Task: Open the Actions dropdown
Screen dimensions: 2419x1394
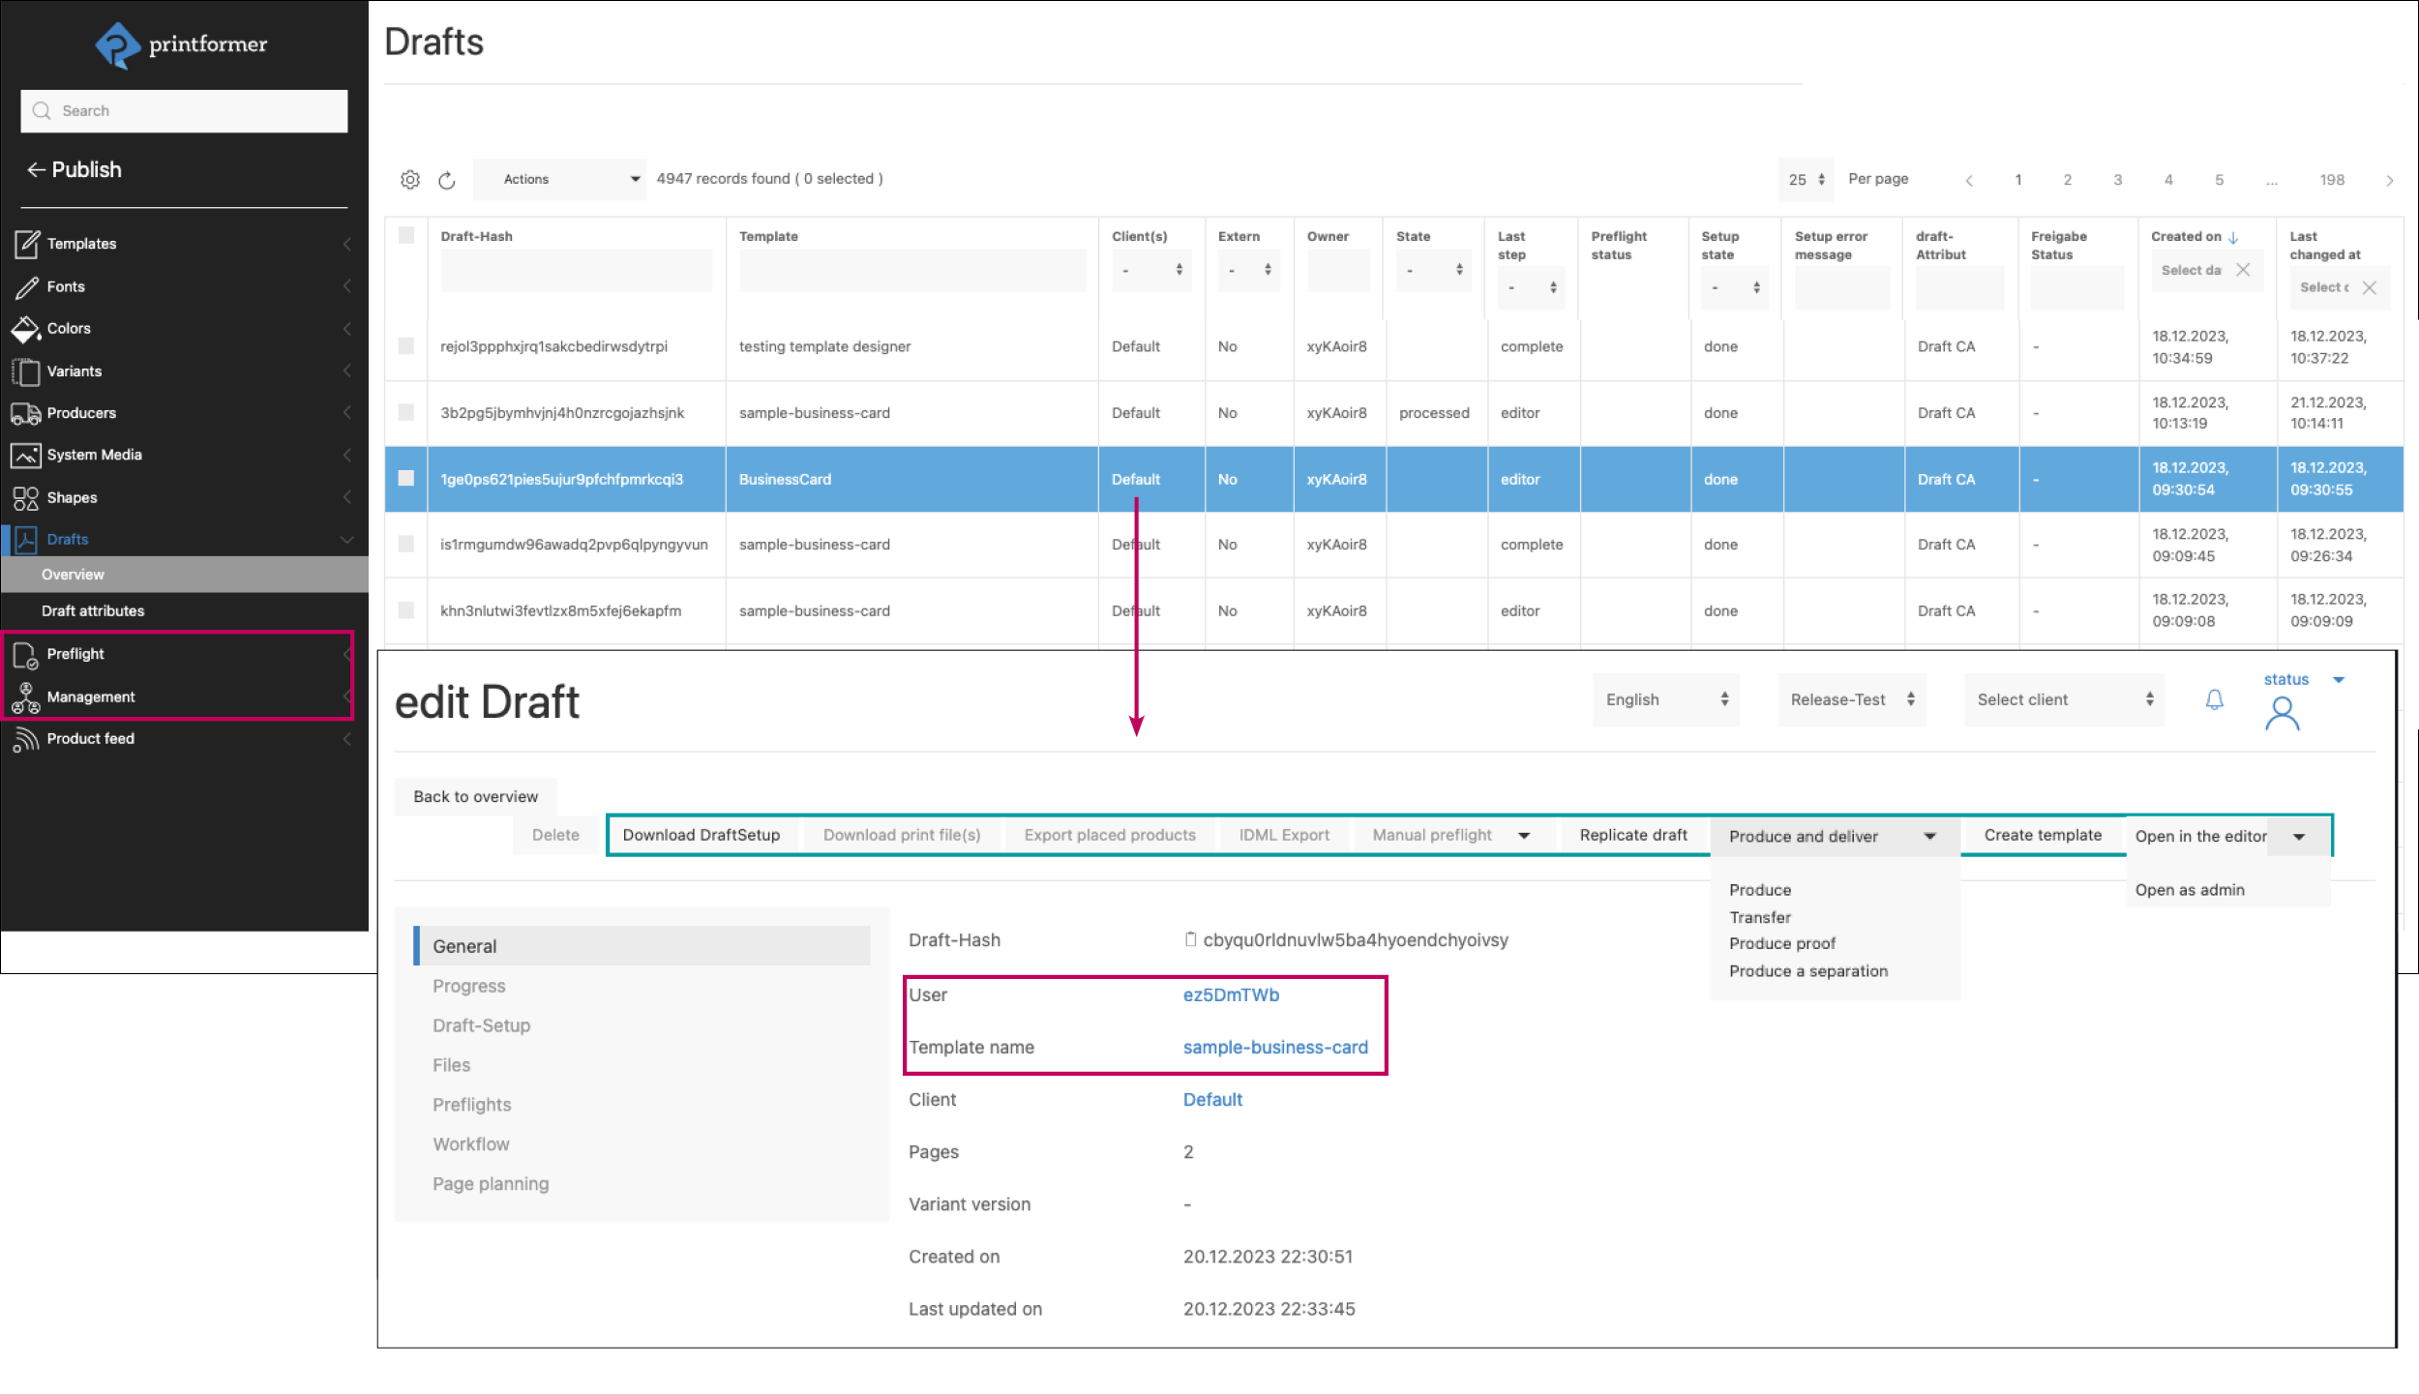Action: [560, 179]
